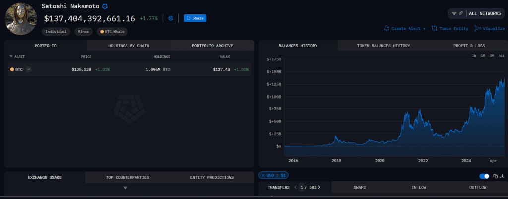Click the Create Alert link
508x199 pixels.
(x=405, y=28)
